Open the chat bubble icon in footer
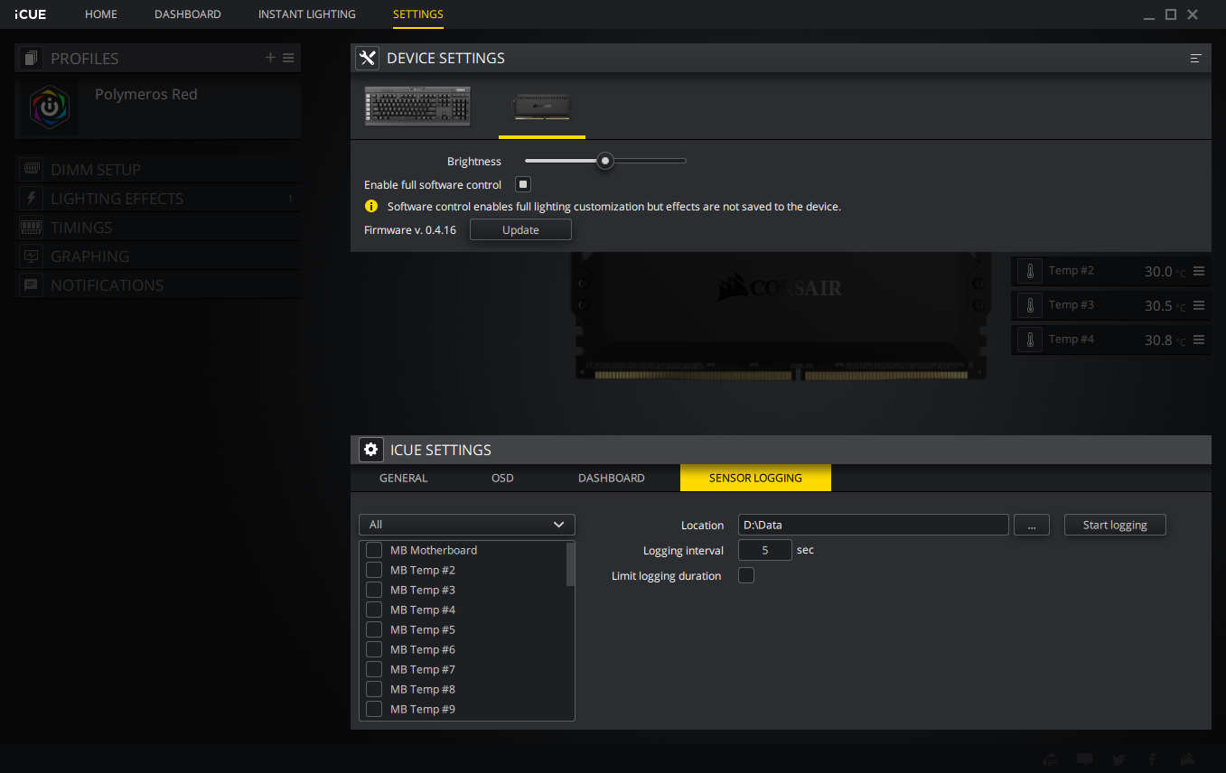The height and width of the screenshot is (773, 1226). pos(1085,759)
